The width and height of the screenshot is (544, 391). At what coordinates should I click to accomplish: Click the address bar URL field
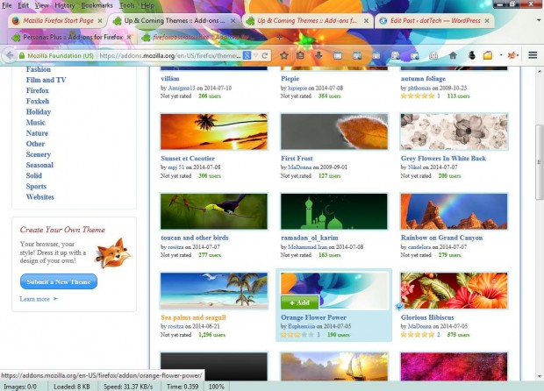click(x=169, y=55)
